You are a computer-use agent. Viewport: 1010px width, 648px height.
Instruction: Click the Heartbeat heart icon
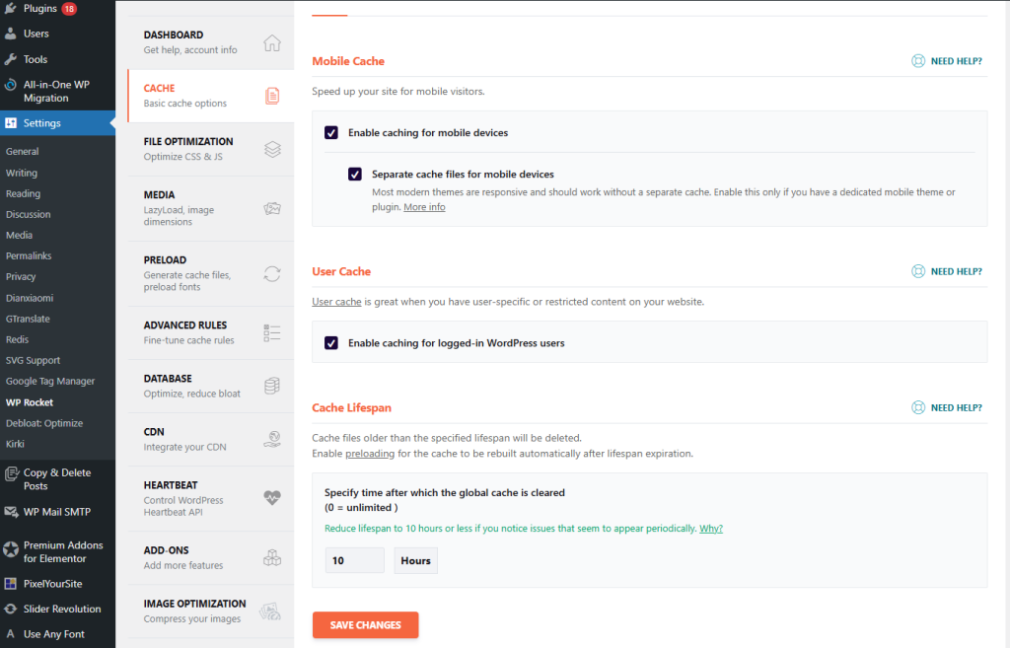coord(272,498)
